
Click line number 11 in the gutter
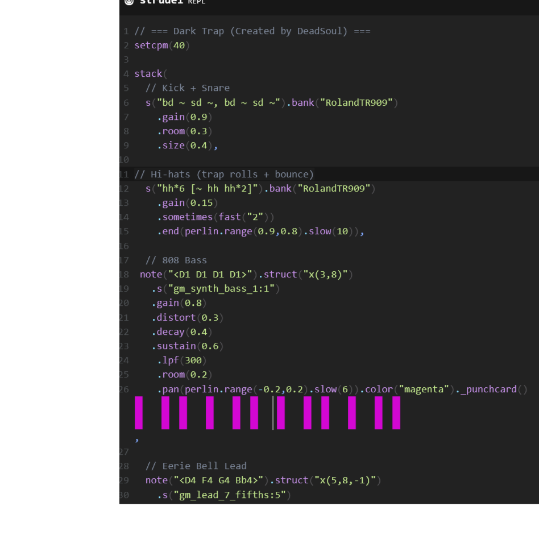pyautogui.click(x=123, y=174)
